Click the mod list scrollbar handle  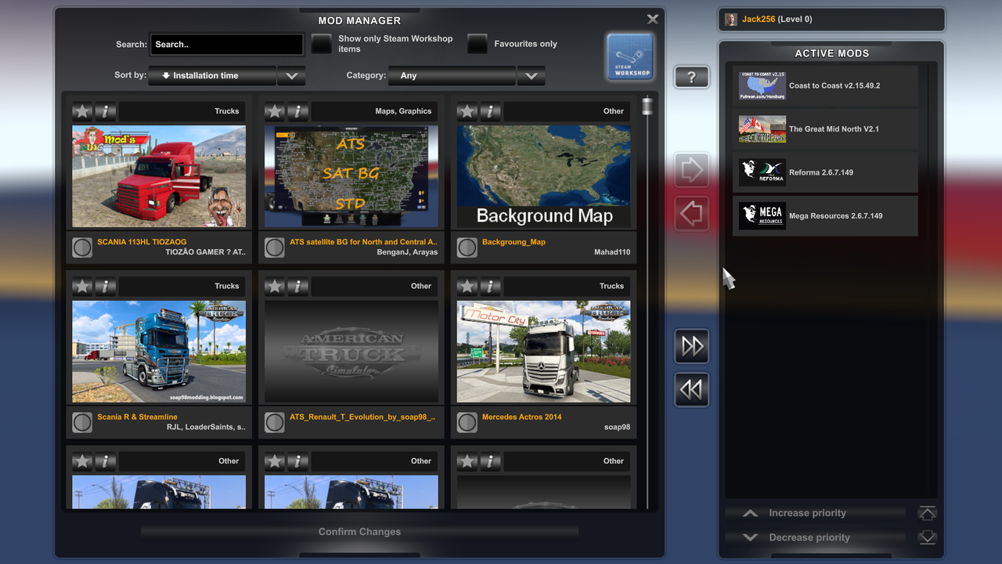647,106
